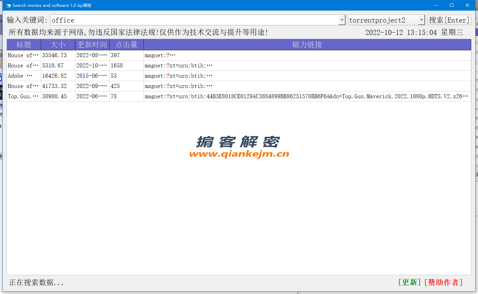Maximize the Search movies and software window
The width and height of the screenshot is (478, 294).
452,5
